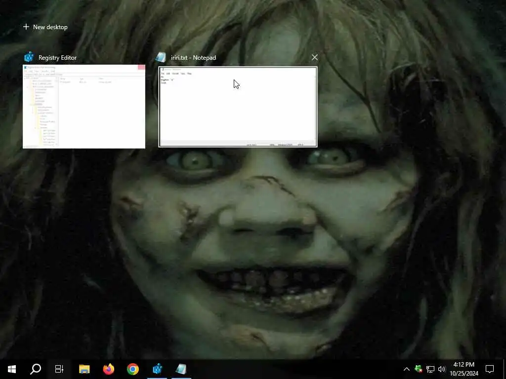
Task: Click the Show desktop strip at the taskbar's end
Action: (x=504, y=369)
